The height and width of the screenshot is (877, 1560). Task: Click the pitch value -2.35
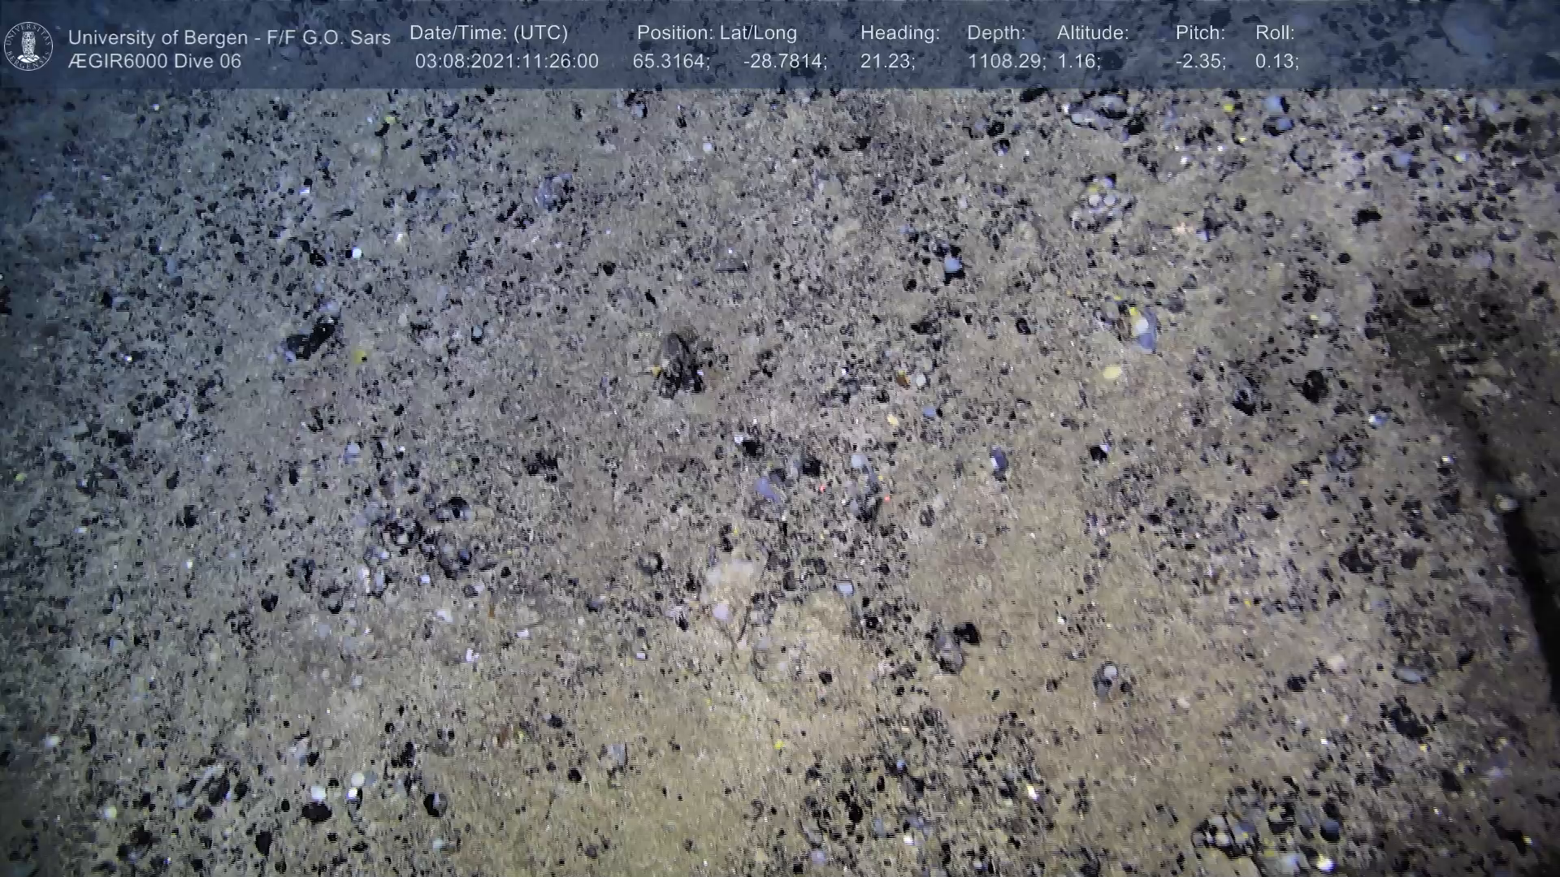[x=1200, y=62]
